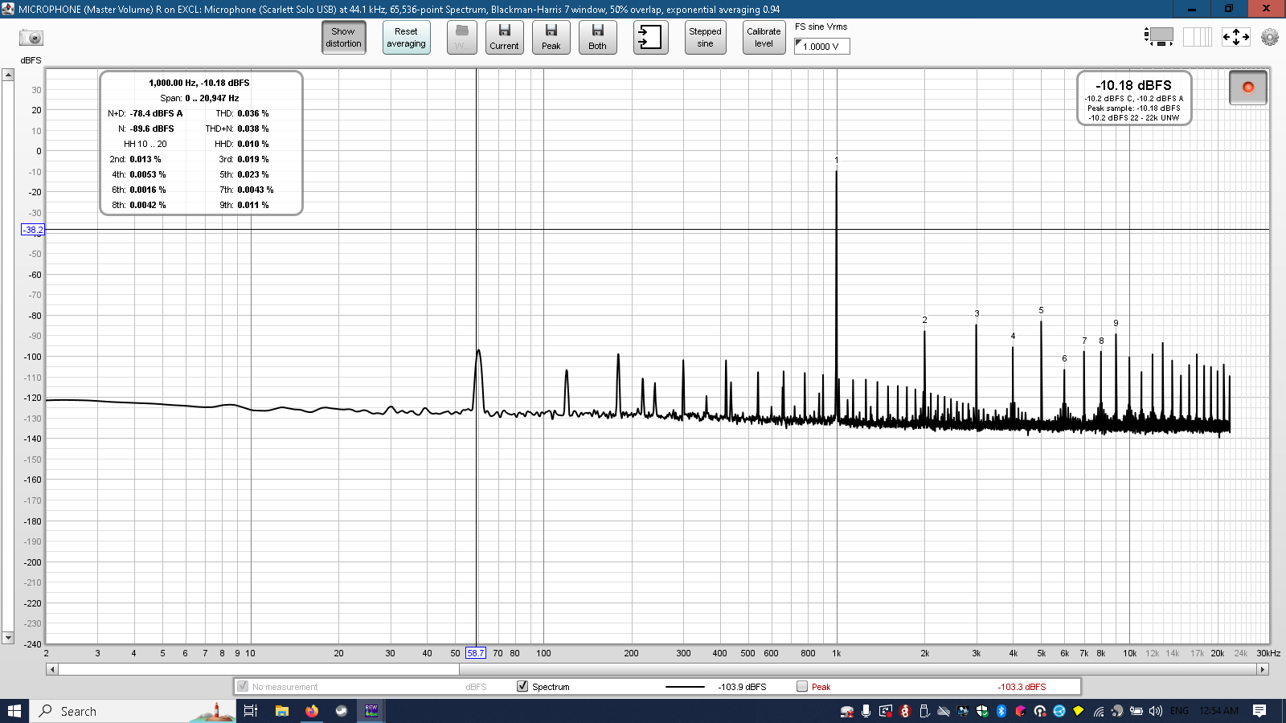Click Spectrum -103.9 dBFS legend value

[742, 687]
